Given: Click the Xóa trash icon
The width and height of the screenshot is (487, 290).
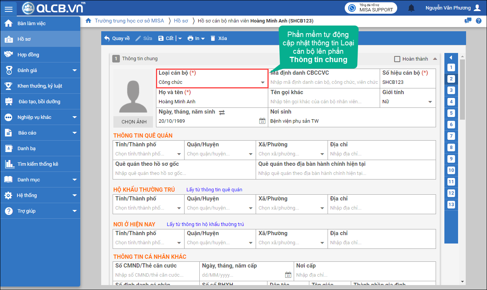Looking at the screenshot, I should (213, 38).
